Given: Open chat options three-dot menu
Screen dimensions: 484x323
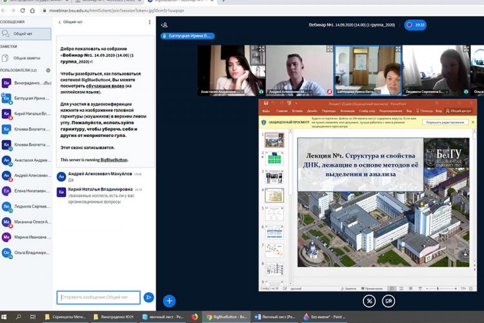Looking at the screenshot, I should (148, 23).
